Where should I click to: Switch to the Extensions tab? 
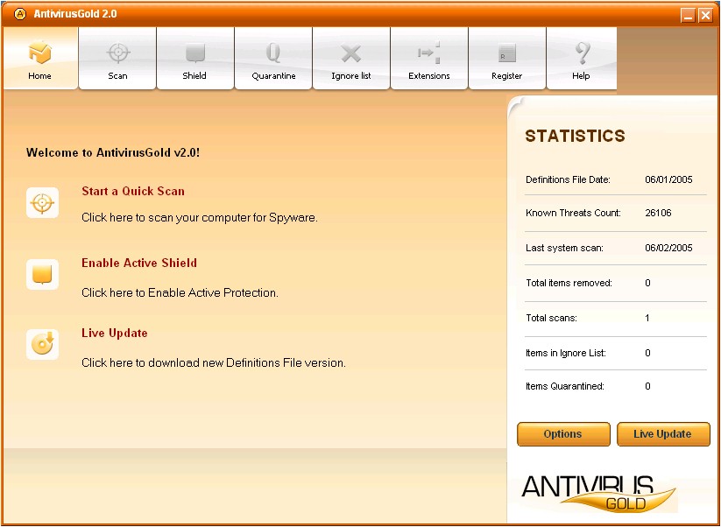coord(429,59)
